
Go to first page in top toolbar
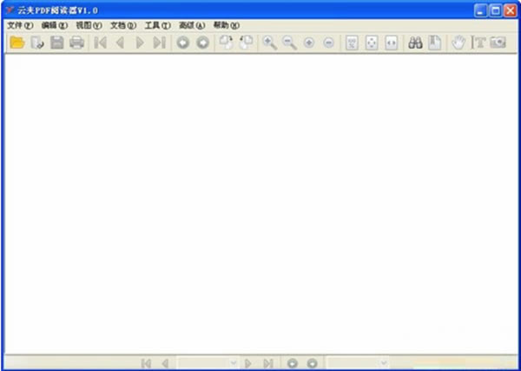click(x=100, y=42)
